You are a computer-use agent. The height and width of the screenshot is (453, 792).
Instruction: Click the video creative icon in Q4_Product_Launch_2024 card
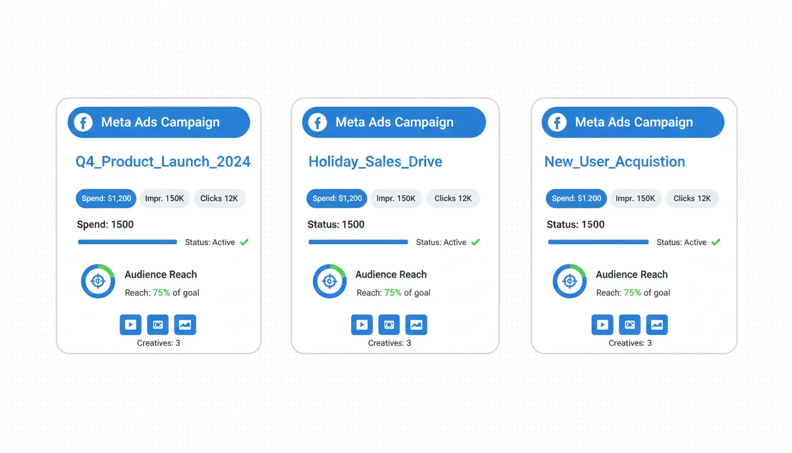click(x=131, y=324)
